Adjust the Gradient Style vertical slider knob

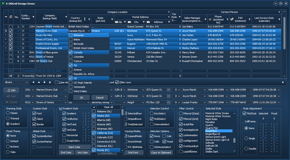(x=86, y=127)
